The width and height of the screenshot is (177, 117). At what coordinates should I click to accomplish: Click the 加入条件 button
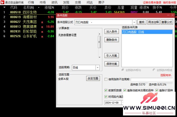point(112,32)
